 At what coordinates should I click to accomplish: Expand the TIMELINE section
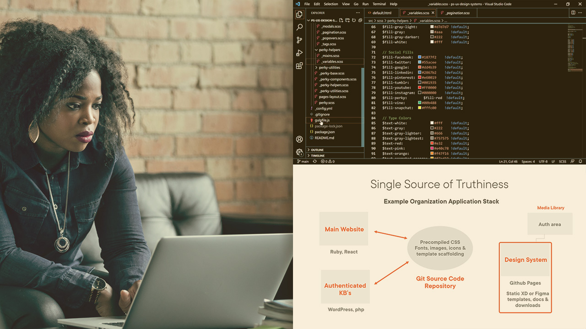(x=317, y=156)
